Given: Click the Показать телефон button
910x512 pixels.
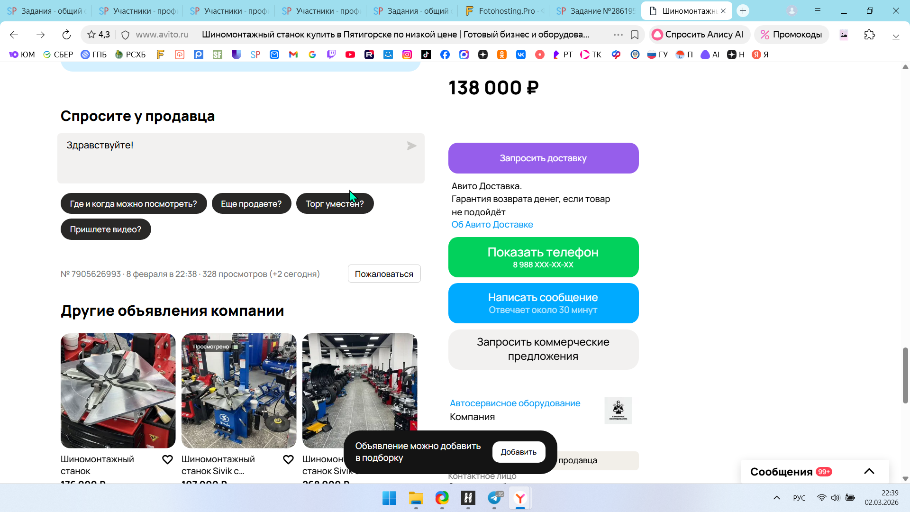Looking at the screenshot, I should tap(543, 257).
